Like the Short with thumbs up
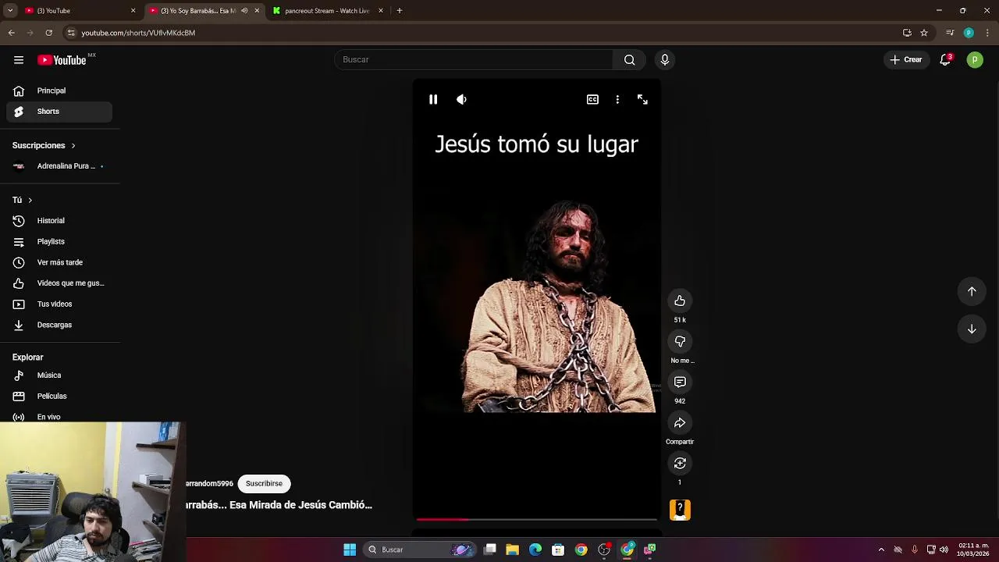The height and width of the screenshot is (562, 999). tap(680, 301)
